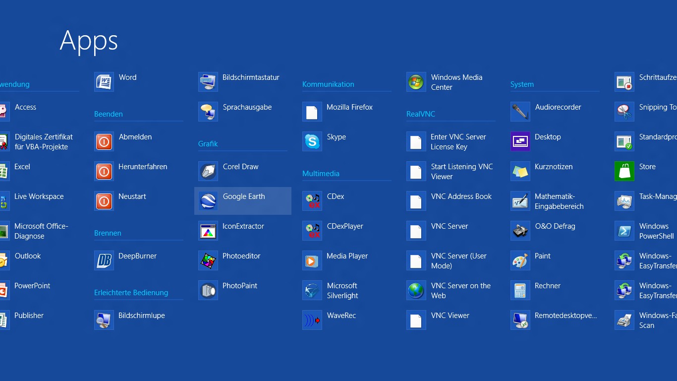The image size is (677, 381).
Task: Open the PhotoPaint camera icon
Action: coord(208,290)
